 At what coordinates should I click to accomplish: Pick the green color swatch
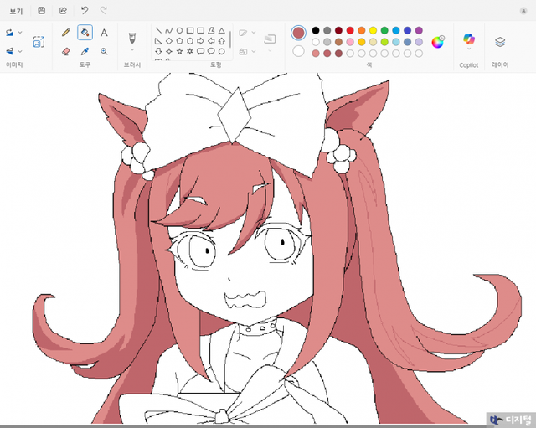point(384,30)
